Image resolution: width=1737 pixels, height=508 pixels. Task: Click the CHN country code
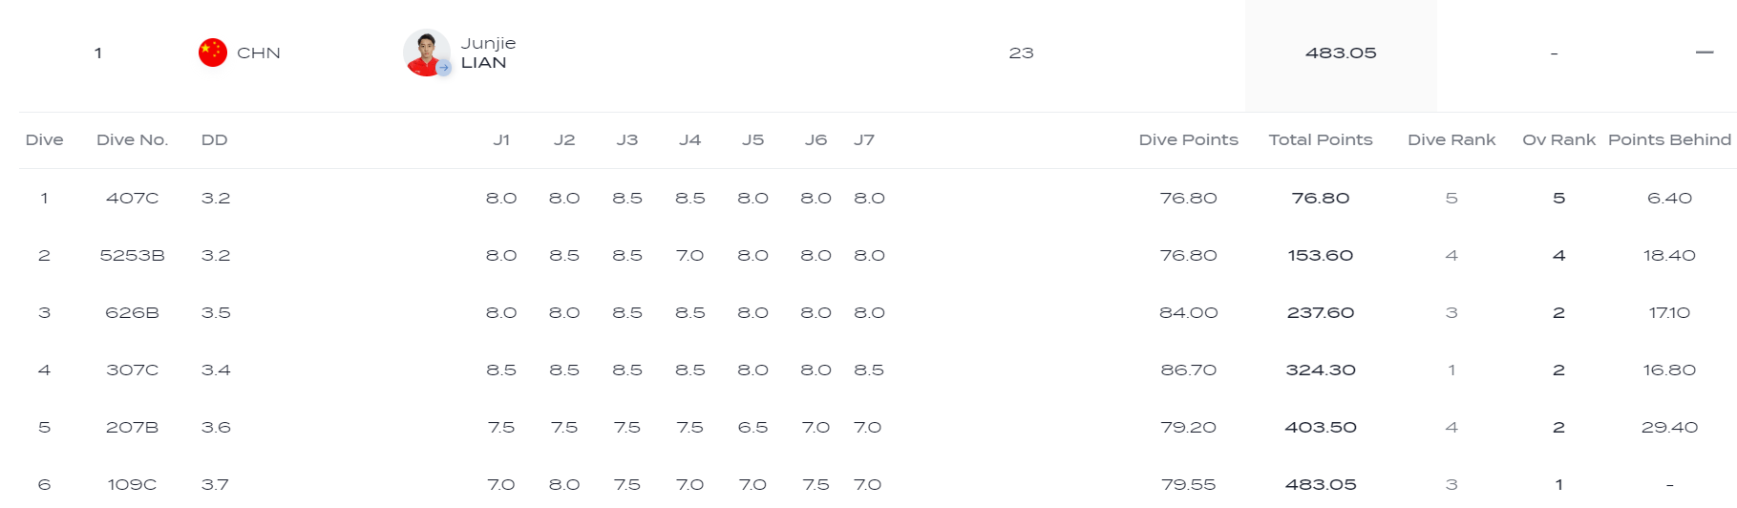click(259, 53)
